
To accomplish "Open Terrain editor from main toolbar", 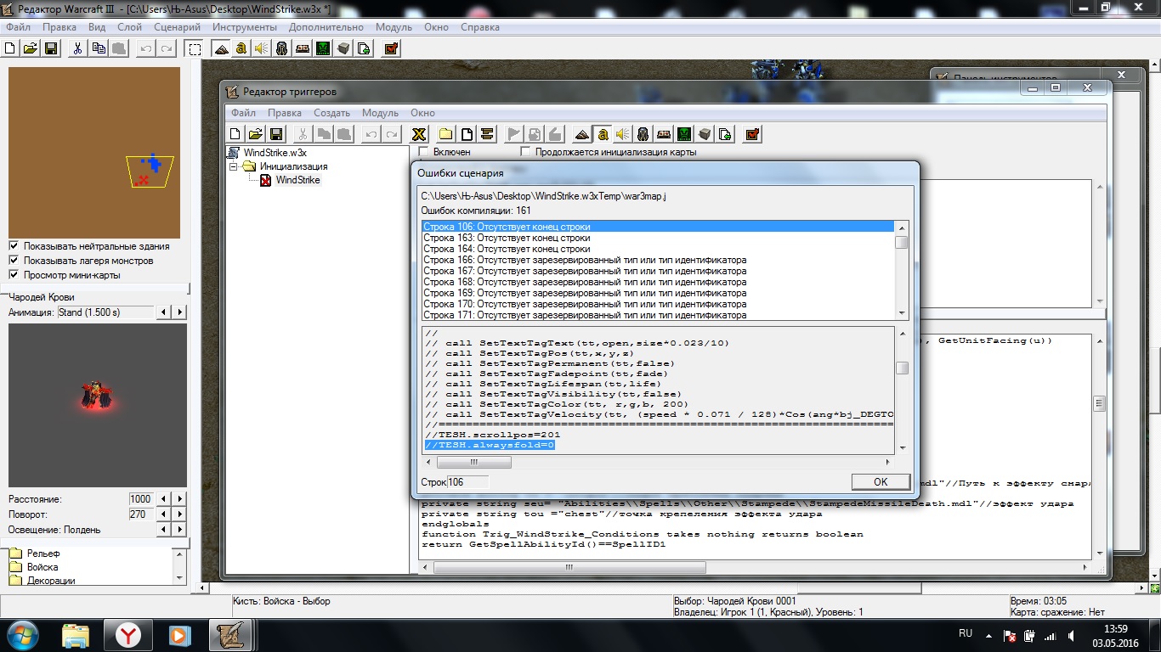I will tap(221, 48).
